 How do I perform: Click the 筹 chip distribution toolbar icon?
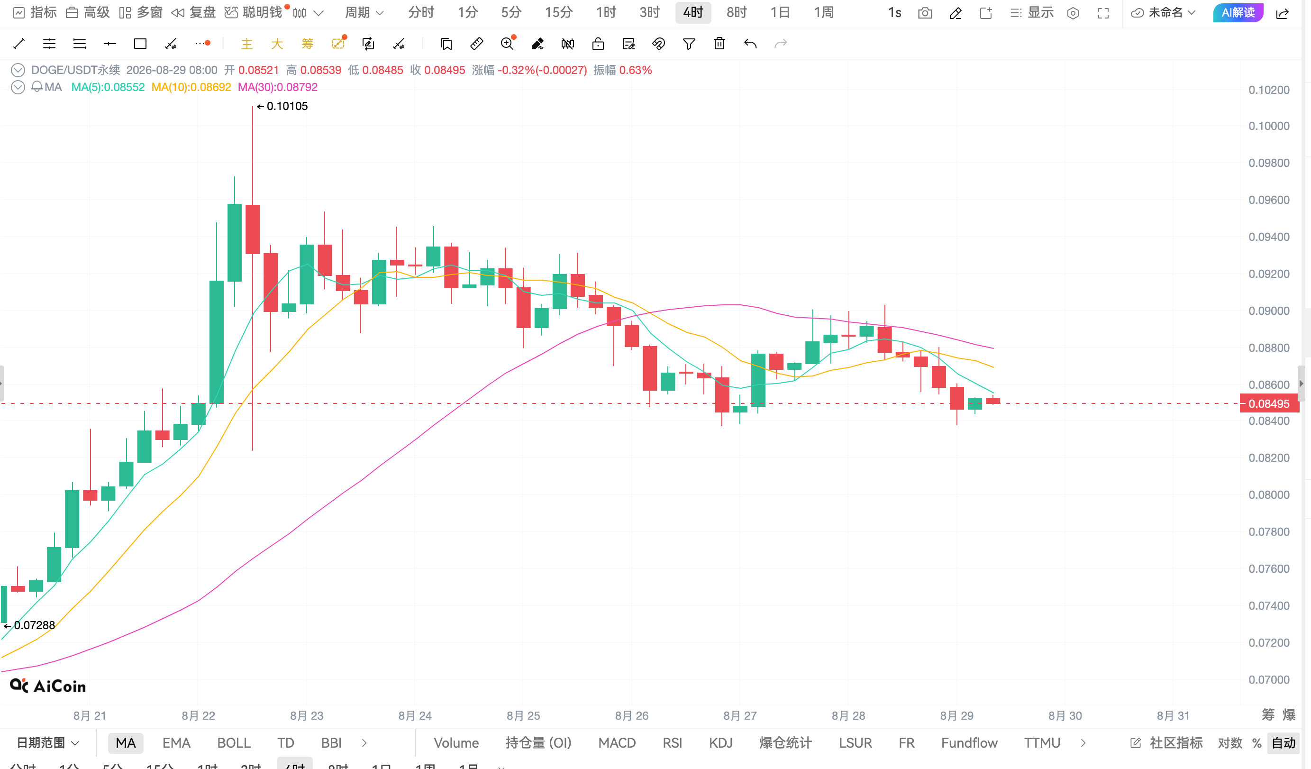coord(308,44)
